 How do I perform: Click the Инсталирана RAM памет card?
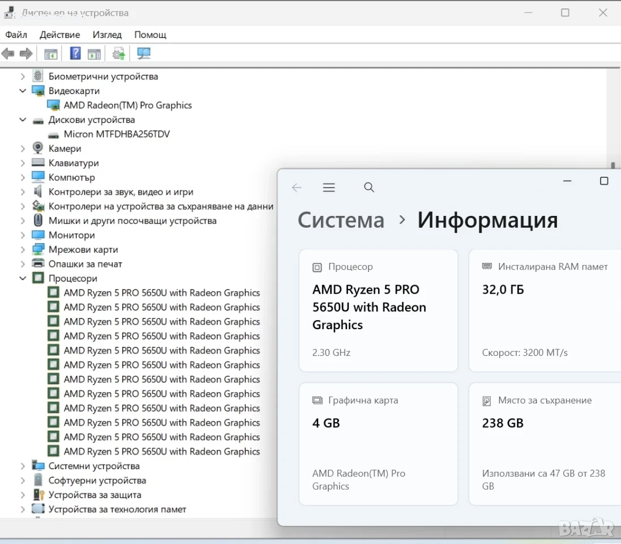pyautogui.click(x=545, y=311)
